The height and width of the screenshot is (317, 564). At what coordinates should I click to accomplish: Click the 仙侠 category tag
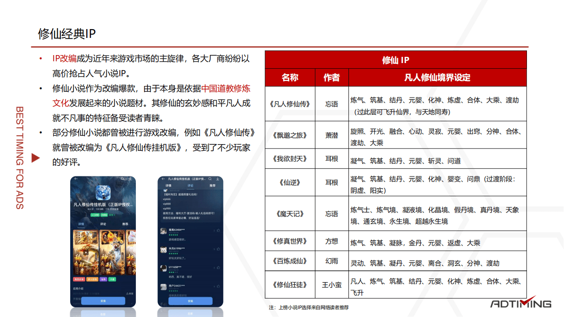tap(103, 279)
